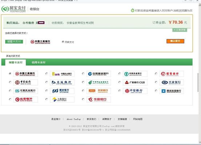This screenshot has width=201, height=145.
Task: Pick Bank of Communications logo
Action: pyautogui.click(x=62, y=82)
